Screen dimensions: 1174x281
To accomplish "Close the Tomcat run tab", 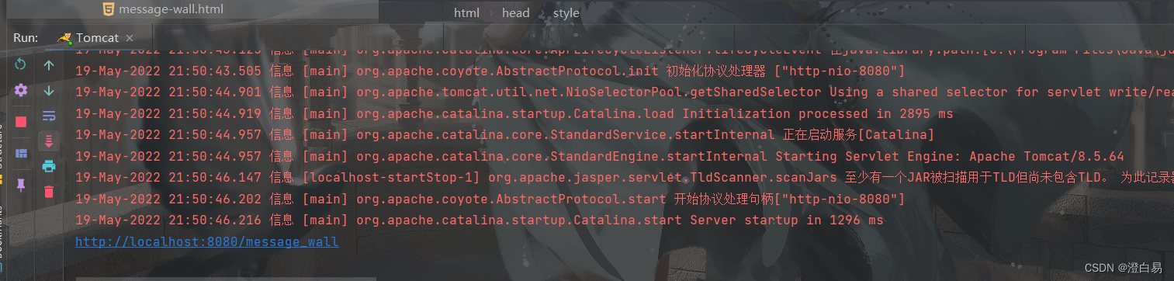I will click(x=129, y=38).
